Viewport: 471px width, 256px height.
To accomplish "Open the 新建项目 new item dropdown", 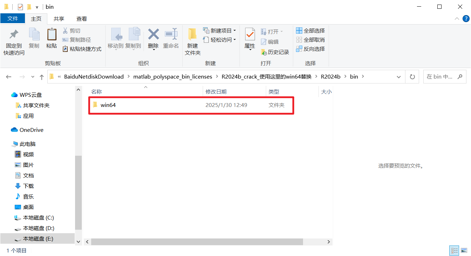I will click(220, 31).
